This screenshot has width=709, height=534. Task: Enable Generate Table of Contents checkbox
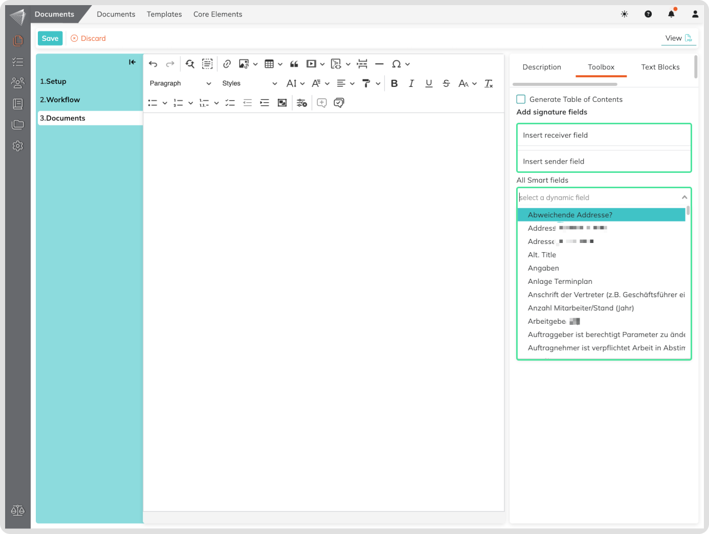(521, 99)
